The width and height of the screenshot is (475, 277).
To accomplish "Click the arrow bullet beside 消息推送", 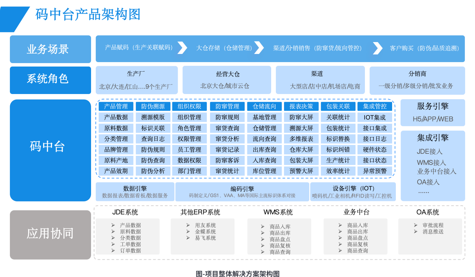I will click(416, 232).
